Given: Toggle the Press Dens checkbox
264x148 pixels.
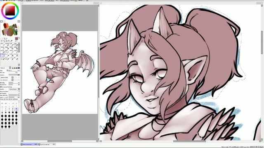Looking at the screenshot, I should pyautogui.click(x=4, y=99).
